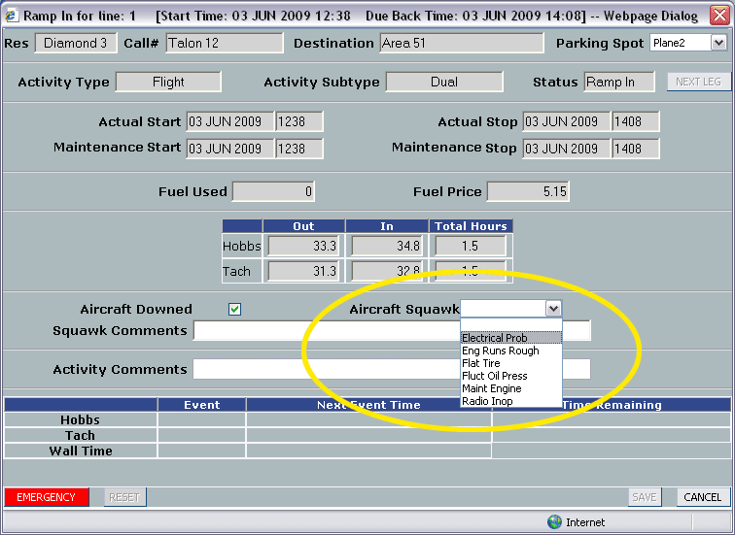Click the CANCEL button
The image size is (735, 535).
[x=703, y=497]
